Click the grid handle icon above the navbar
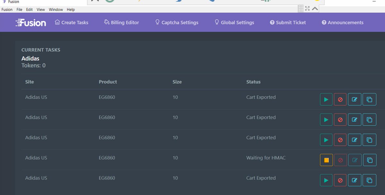The width and height of the screenshot is (385, 195). 301,9
